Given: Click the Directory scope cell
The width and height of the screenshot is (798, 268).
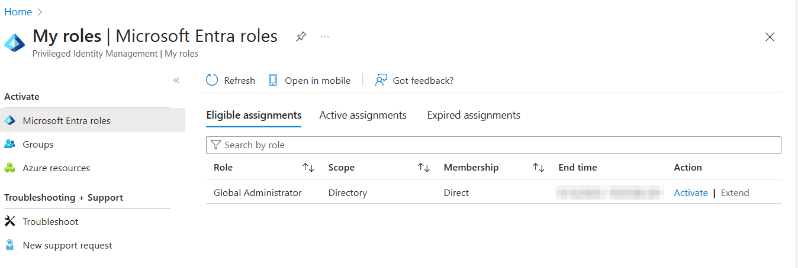Looking at the screenshot, I should (347, 192).
